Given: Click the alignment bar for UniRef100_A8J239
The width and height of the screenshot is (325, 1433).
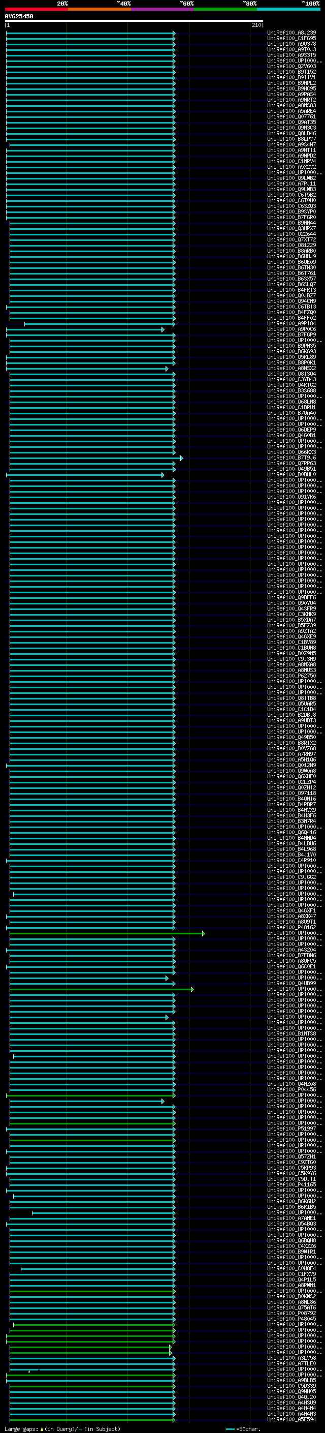Looking at the screenshot, I should [90, 33].
